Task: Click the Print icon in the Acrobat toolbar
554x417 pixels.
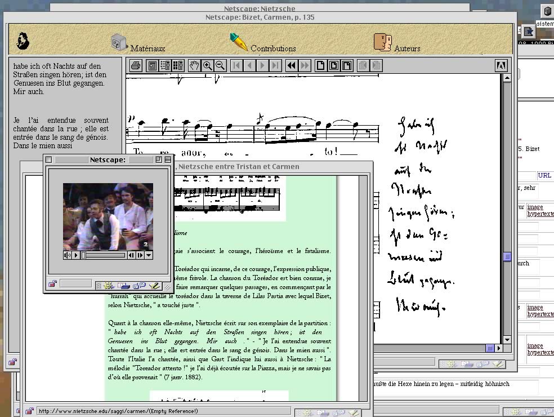Action: pos(136,65)
